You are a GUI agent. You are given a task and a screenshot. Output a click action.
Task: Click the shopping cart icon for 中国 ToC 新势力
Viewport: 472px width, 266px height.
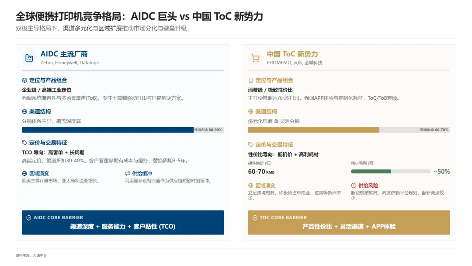coord(255,57)
